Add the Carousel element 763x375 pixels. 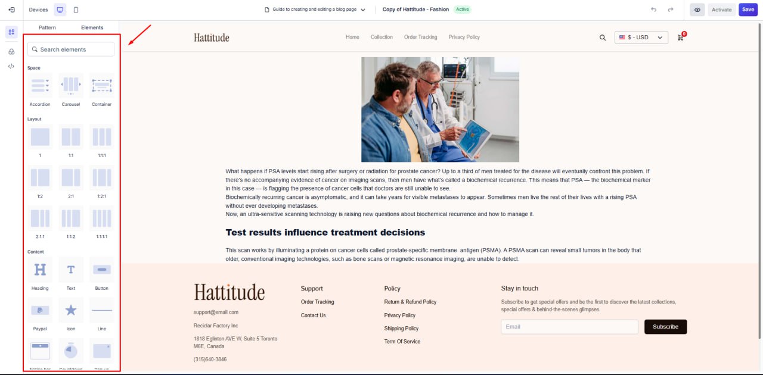(x=71, y=86)
